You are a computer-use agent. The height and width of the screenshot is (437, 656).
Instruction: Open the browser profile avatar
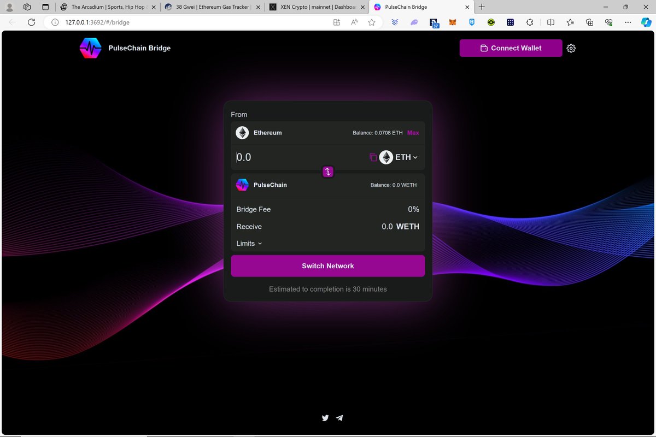pyautogui.click(x=9, y=7)
